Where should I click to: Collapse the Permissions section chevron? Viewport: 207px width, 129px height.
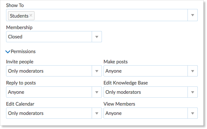coord(8,52)
